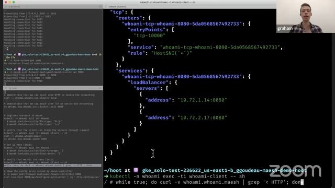Screen dimensions: 335x188
Task: Click the "tcp" key at top
Action: click(117, 12)
